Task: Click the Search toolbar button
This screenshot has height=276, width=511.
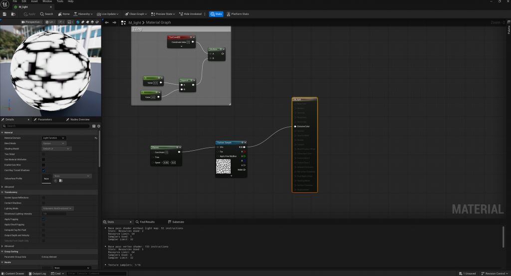Action: click(x=46, y=14)
